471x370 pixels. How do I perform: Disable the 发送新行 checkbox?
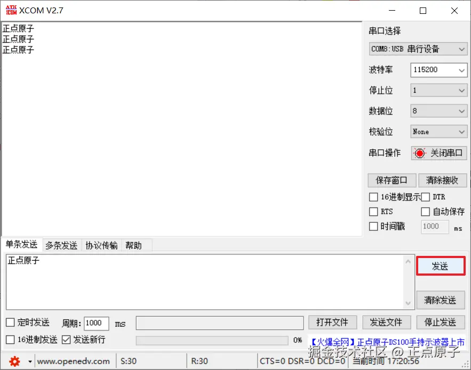[65, 340]
